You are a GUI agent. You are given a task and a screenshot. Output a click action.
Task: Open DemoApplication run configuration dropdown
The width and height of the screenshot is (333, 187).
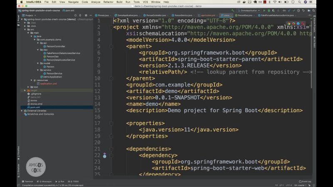pyautogui.click(x=249, y=10)
